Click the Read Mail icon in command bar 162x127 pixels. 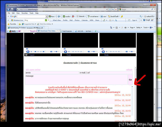tap(122, 28)
